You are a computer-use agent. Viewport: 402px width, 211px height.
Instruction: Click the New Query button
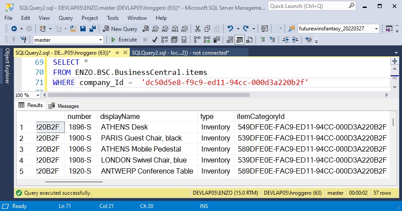point(120,29)
